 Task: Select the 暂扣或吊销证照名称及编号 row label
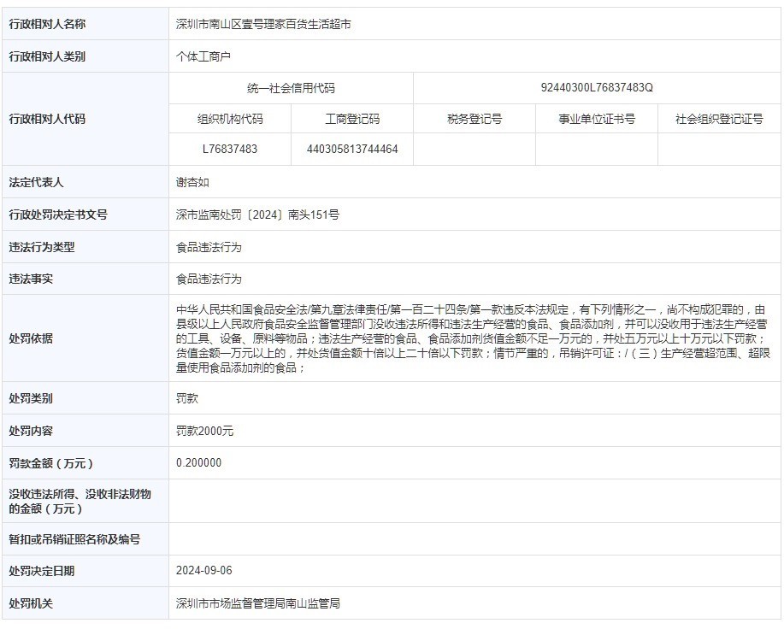tap(74, 539)
